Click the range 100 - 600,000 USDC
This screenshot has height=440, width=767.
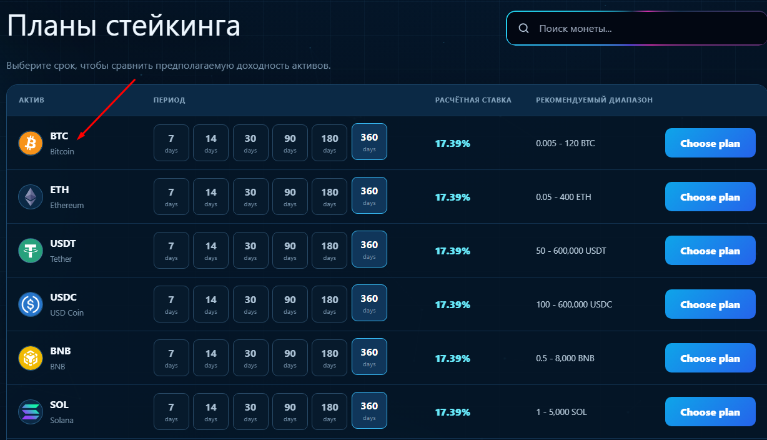click(x=574, y=304)
